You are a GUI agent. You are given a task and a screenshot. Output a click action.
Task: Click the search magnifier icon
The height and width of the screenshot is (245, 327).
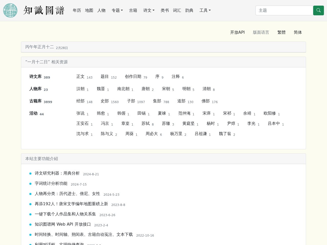pyautogui.click(x=318, y=10)
